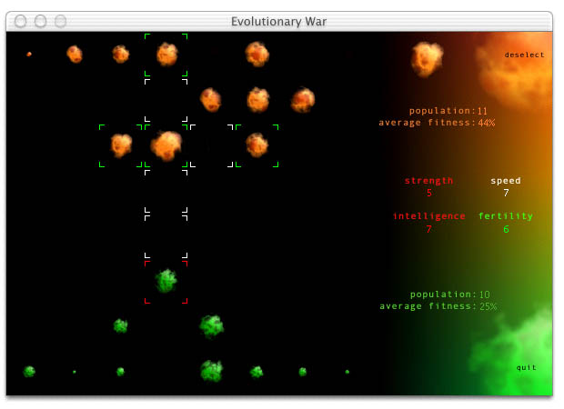Click the large selected orange creature in center
Screen dimensions: 564x409
166,145
